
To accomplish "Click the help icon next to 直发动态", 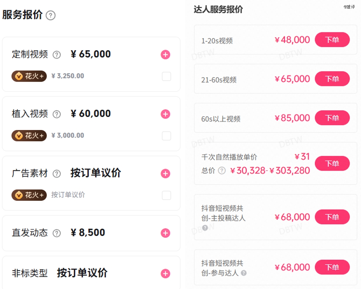I will (x=57, y=233).
